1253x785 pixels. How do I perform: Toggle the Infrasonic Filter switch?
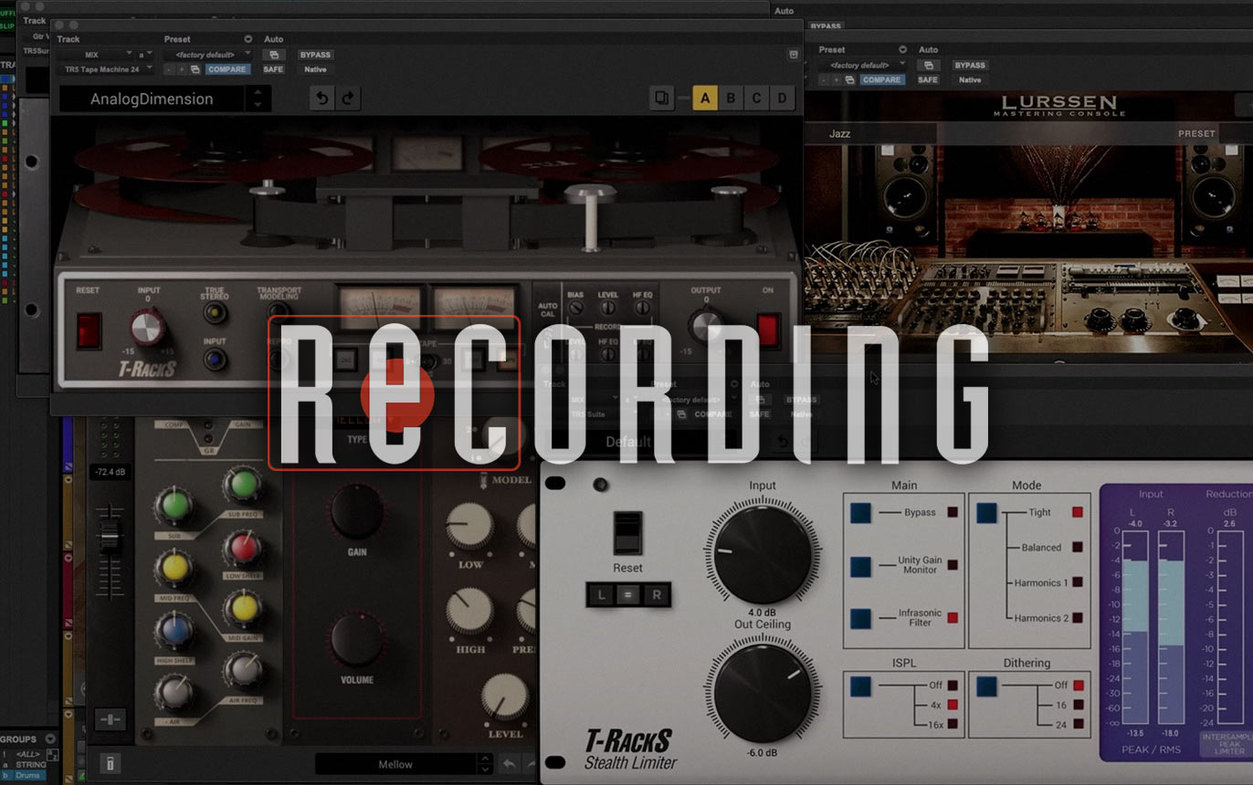click(860, 618)
